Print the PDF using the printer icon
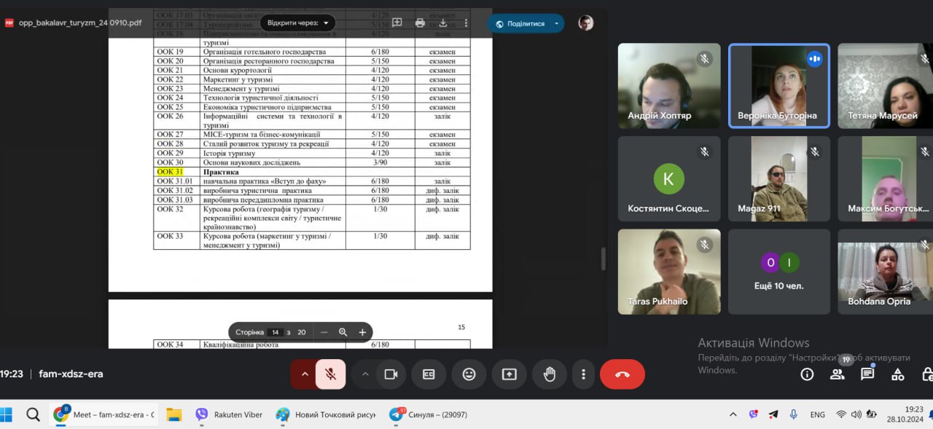Image resolution: width=933 pixels, height=429 pixels. [420, 23]
